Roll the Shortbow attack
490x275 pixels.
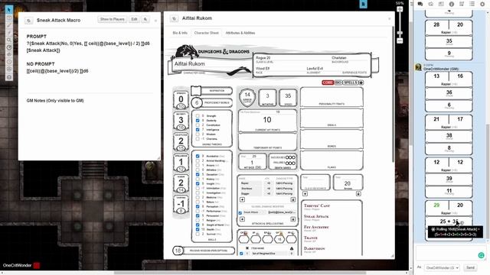click(x=247, y=189)
